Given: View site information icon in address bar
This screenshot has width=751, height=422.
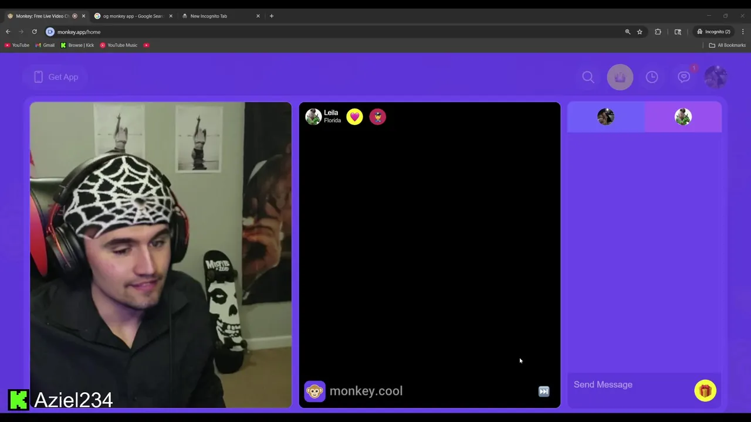Looking at the screenshot, I should (x=50, y=32).
